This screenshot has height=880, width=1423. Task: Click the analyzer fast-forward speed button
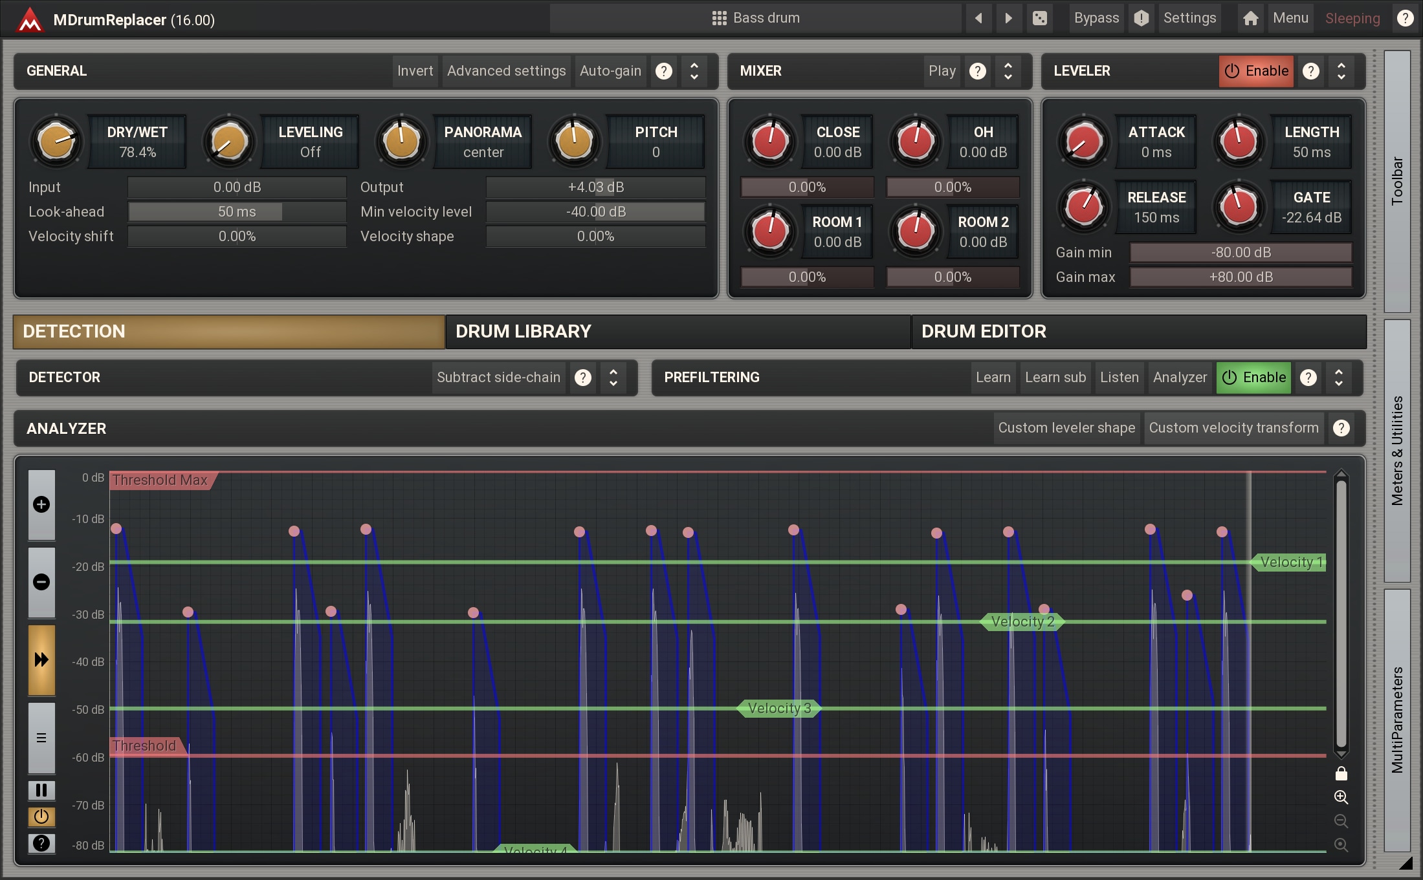41,660
